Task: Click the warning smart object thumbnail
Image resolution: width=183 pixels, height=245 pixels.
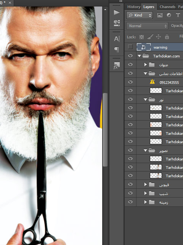Action: click(x=144, y=47)
